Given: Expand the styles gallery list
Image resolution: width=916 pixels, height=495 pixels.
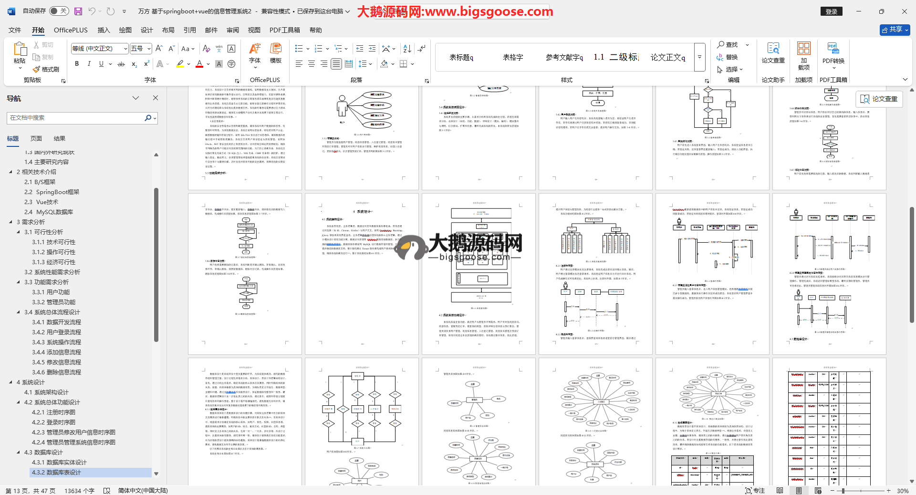Looking at the screenshot, I should pyautogui.click(x=699, y=57).
